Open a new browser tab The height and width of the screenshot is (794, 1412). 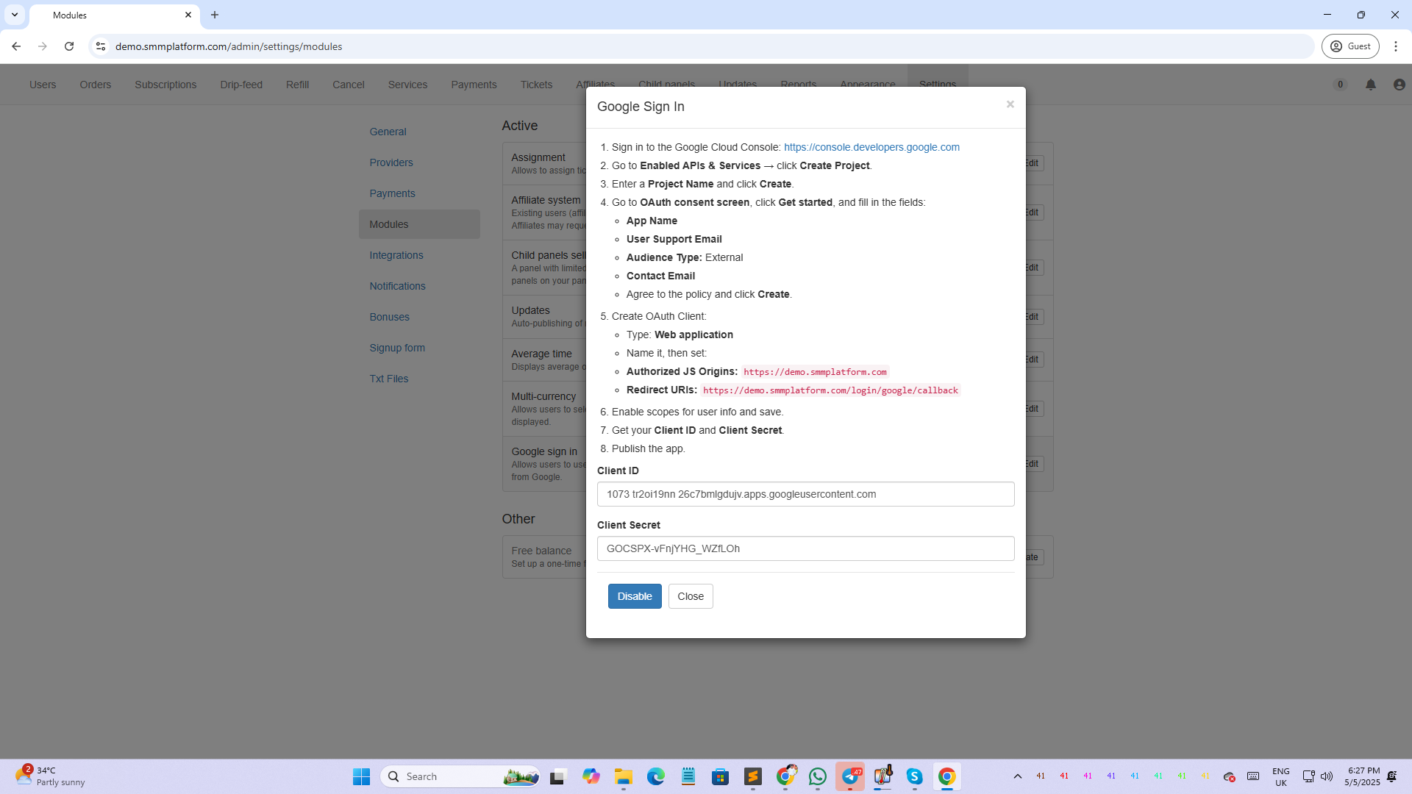click(x=215, y=15)
